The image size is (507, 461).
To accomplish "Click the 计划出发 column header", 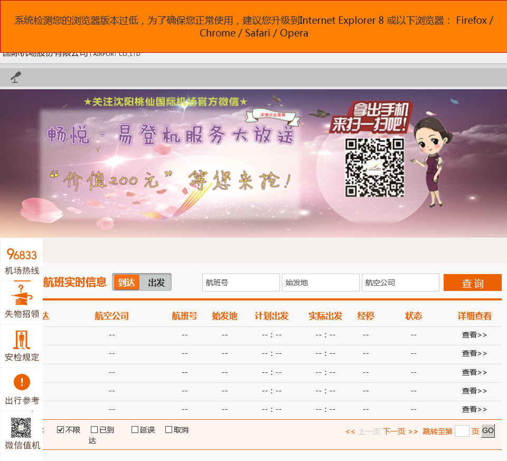I will pos(271,316).
